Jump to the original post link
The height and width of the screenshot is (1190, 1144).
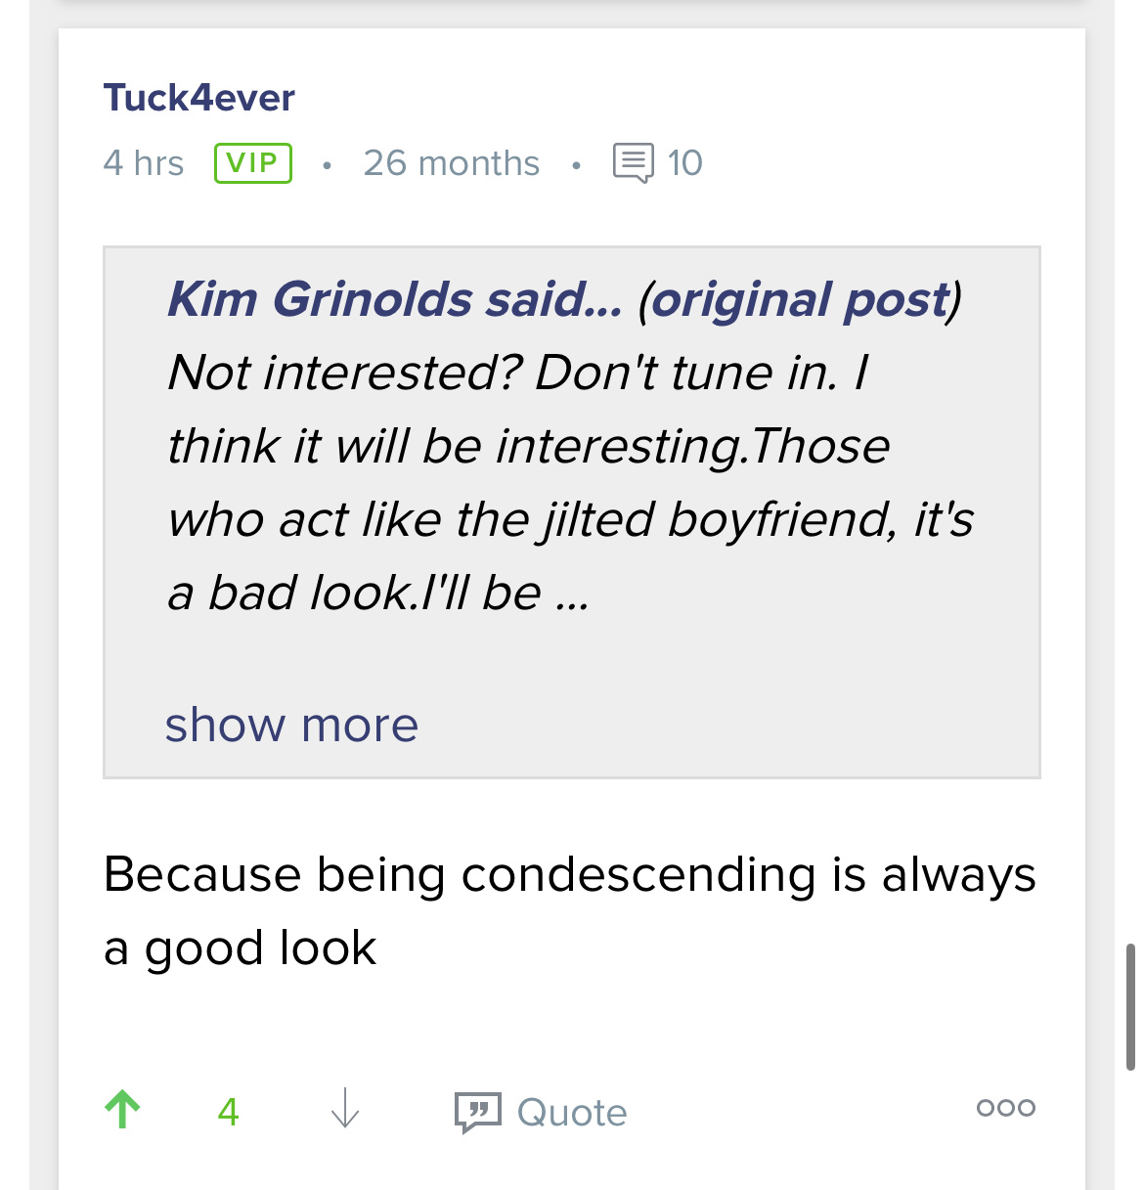coord(800,299)
